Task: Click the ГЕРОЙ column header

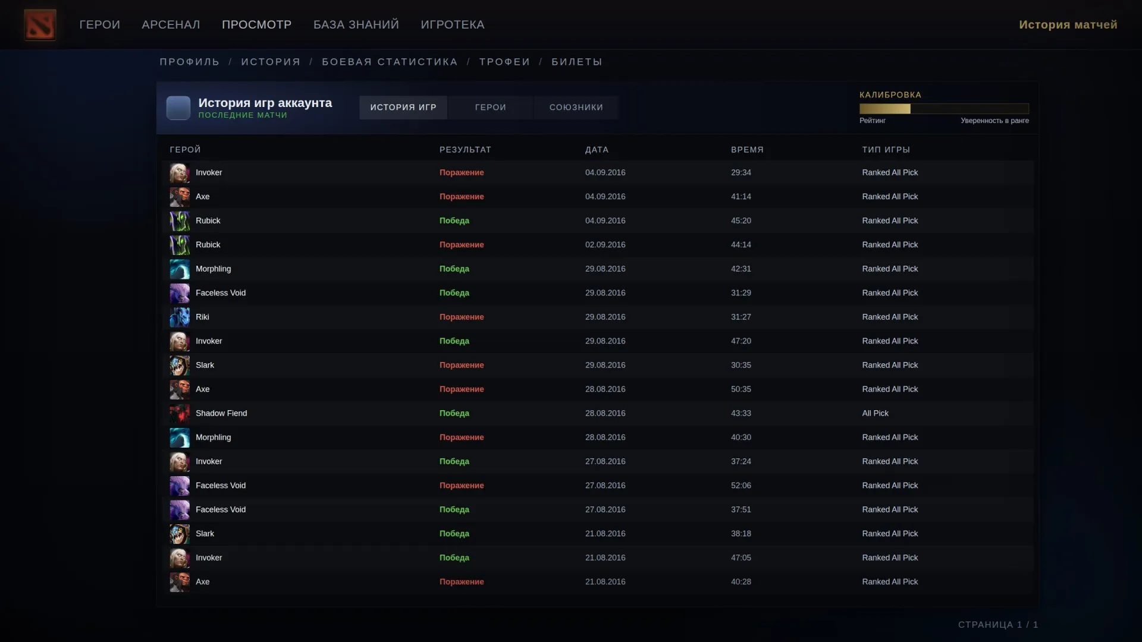Action: click(x=185, y=150)
